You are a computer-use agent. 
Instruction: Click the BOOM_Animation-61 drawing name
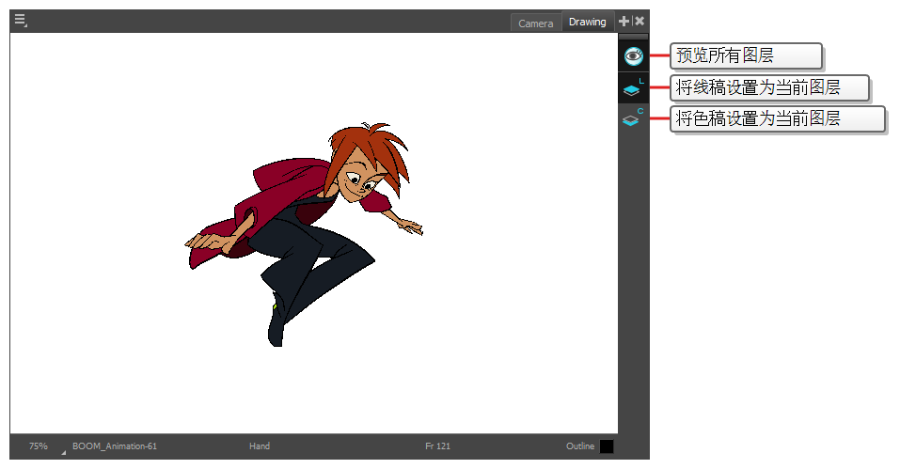pyautogui.click(x=115, y=446)
